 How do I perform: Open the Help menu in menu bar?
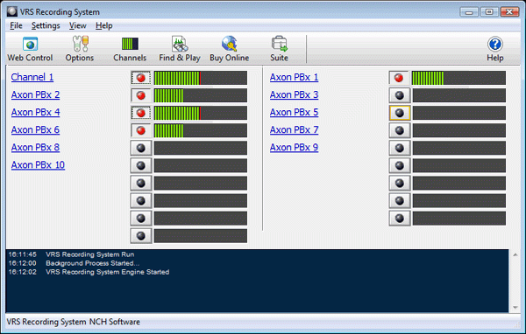[x=104, y=25]
